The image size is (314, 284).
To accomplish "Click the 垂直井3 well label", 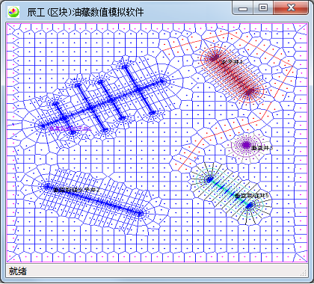I will pyautogui.click(x=262, y=148).
